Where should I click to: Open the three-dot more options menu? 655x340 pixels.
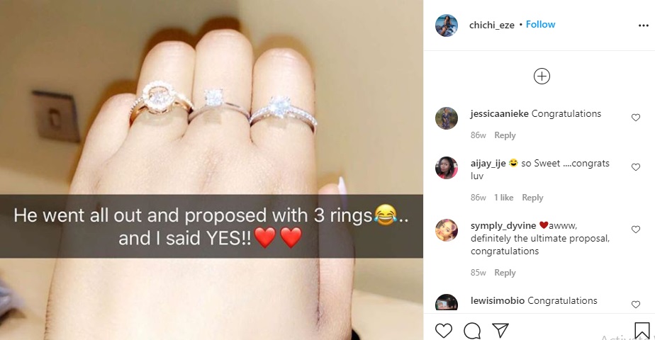[644, 25]
